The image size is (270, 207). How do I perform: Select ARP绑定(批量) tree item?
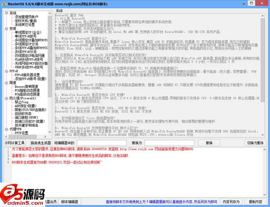pos(25,106)
